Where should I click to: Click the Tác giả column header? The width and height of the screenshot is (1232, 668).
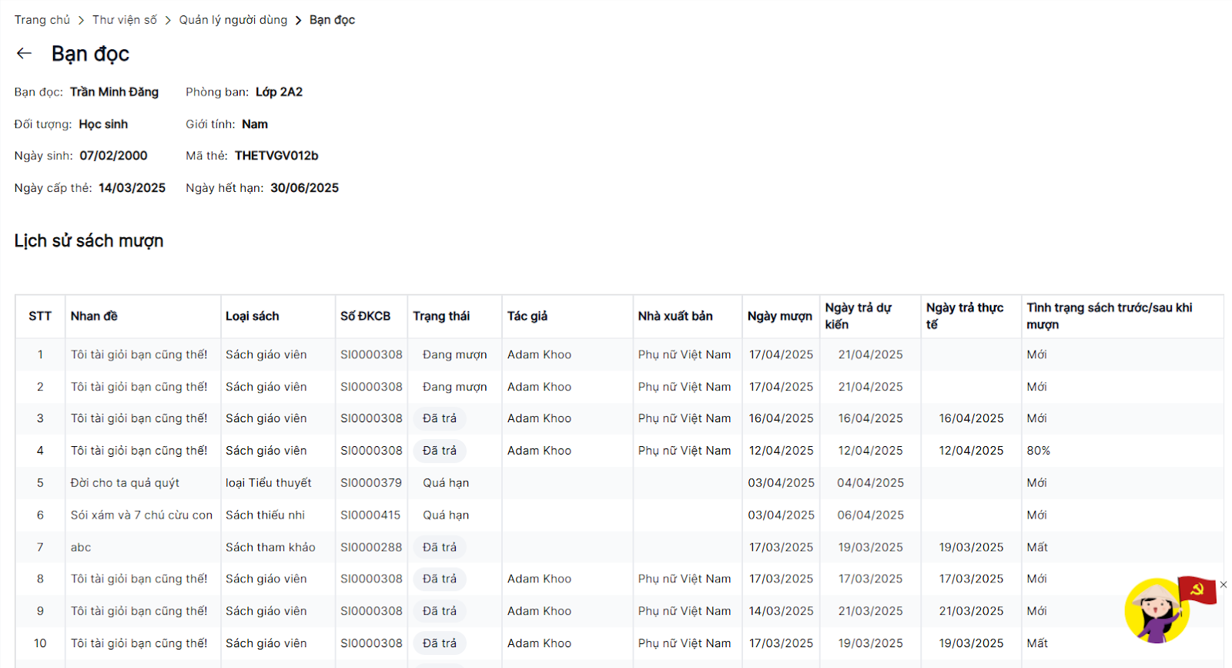[x=527, y=316]
